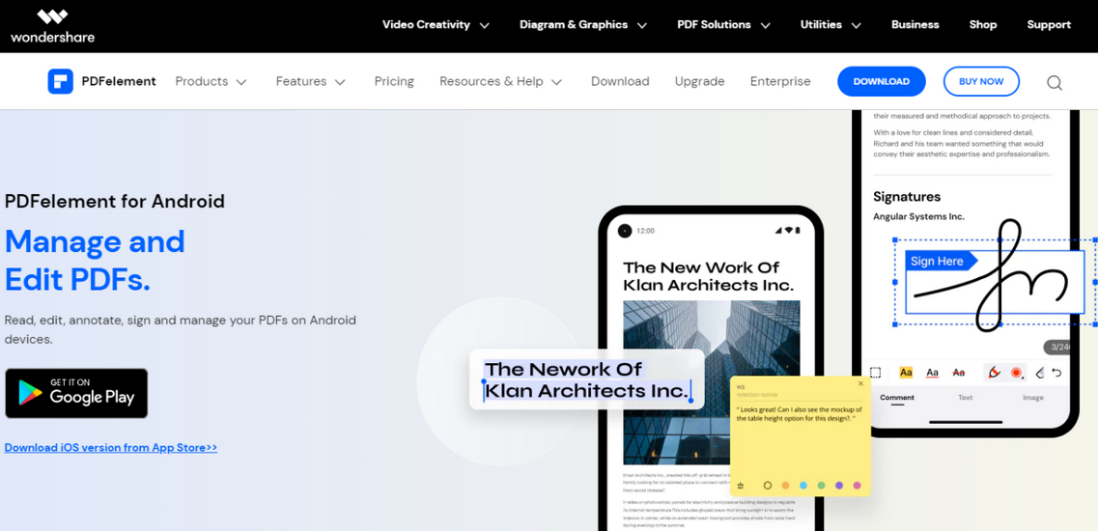
Task: Pick the purple note color swatch
Action: tap(839, 486)
